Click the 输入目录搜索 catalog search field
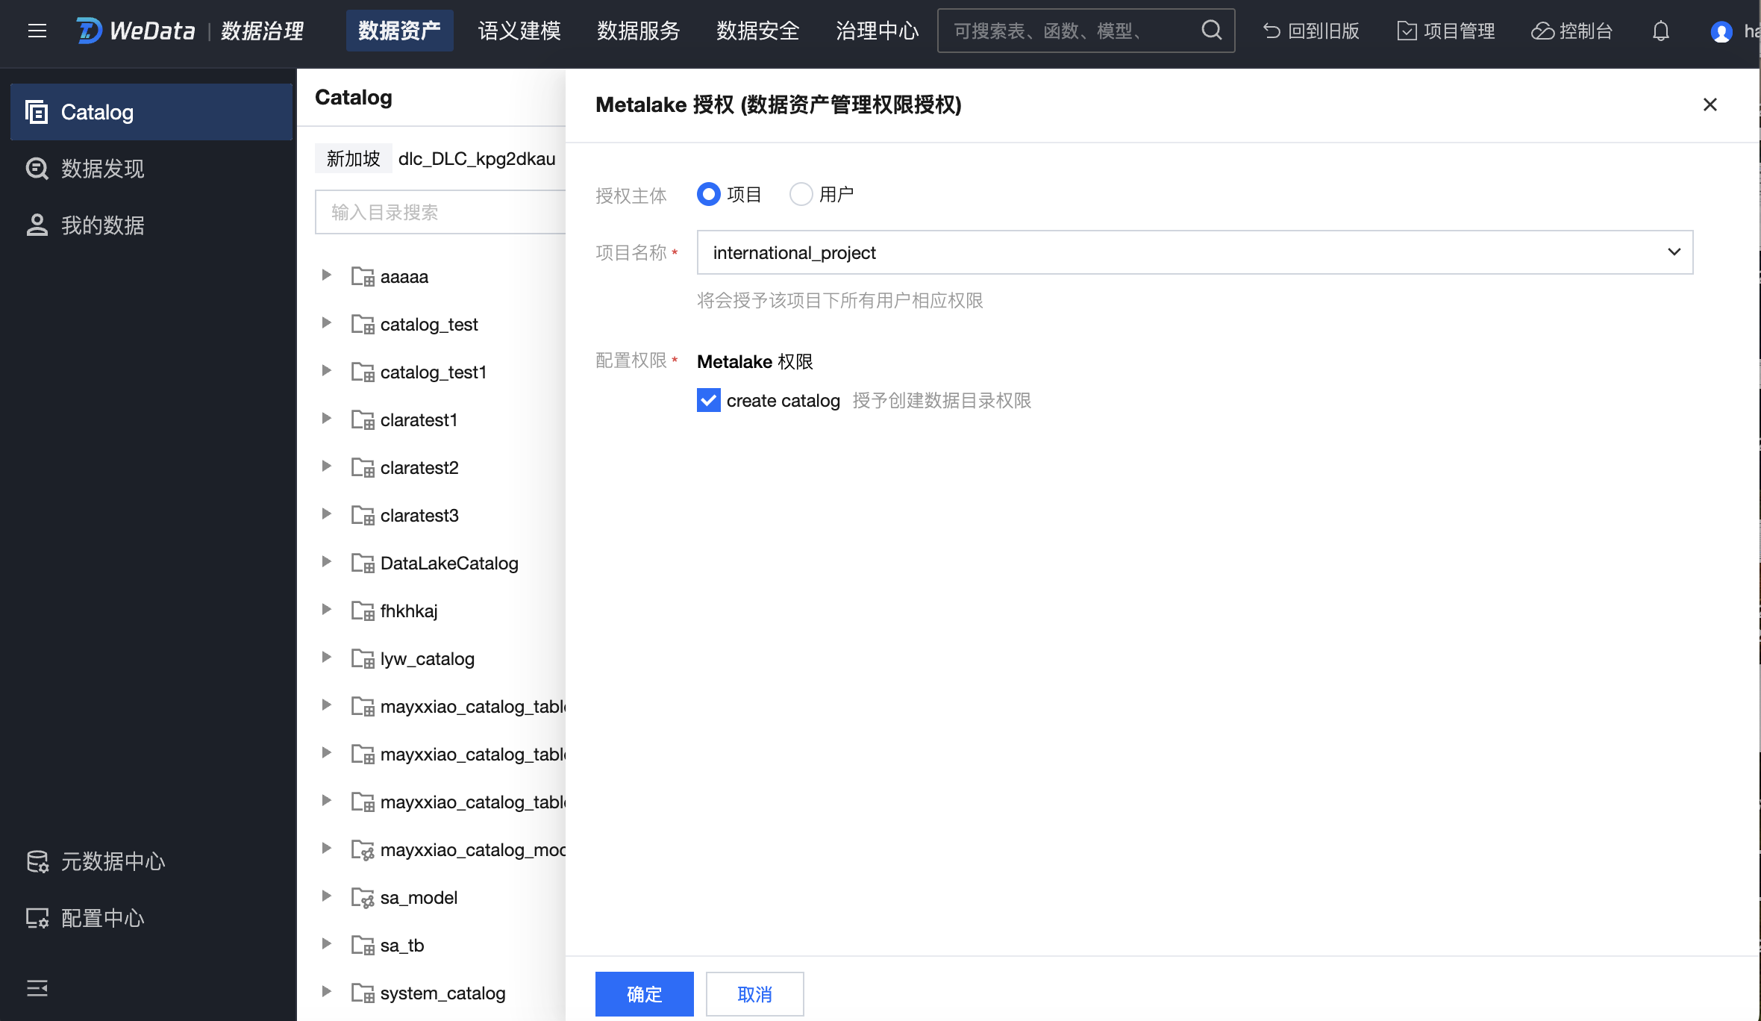Image resolution: width=1761 pixels, height=1021 pixels. click(x=440, y=212)
